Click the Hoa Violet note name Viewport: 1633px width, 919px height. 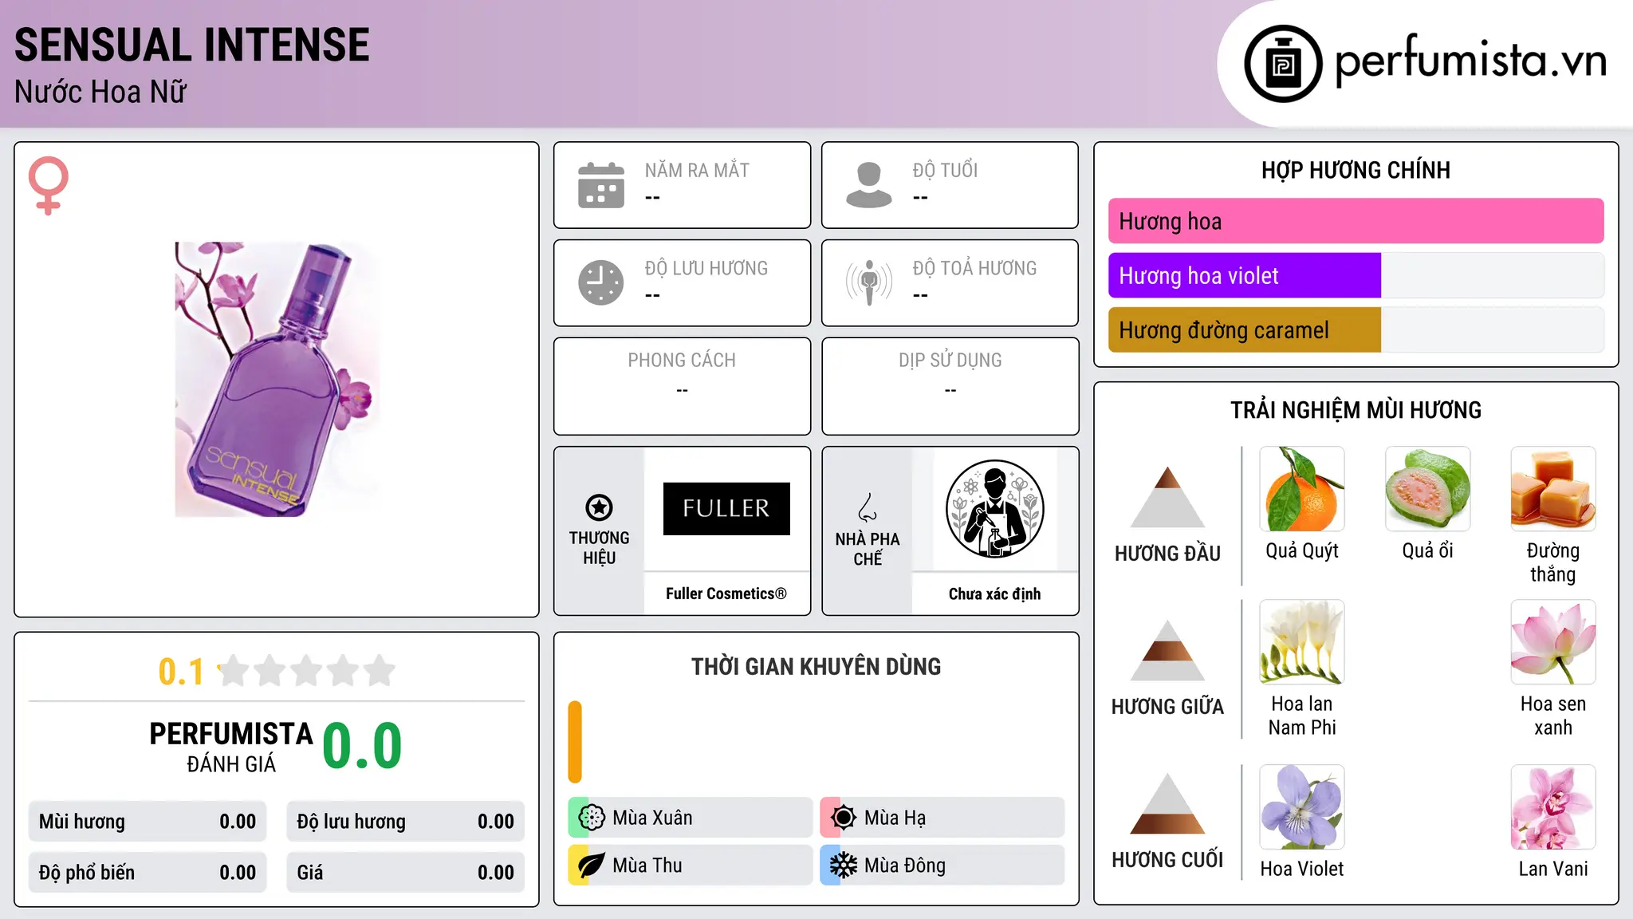[x=1302, y=869]
